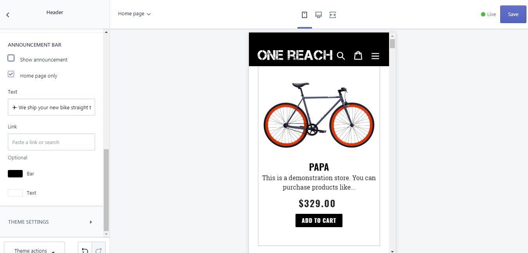Switch to desktop preview icon
This screenshot has height=253, width=528.
(319, 15)
